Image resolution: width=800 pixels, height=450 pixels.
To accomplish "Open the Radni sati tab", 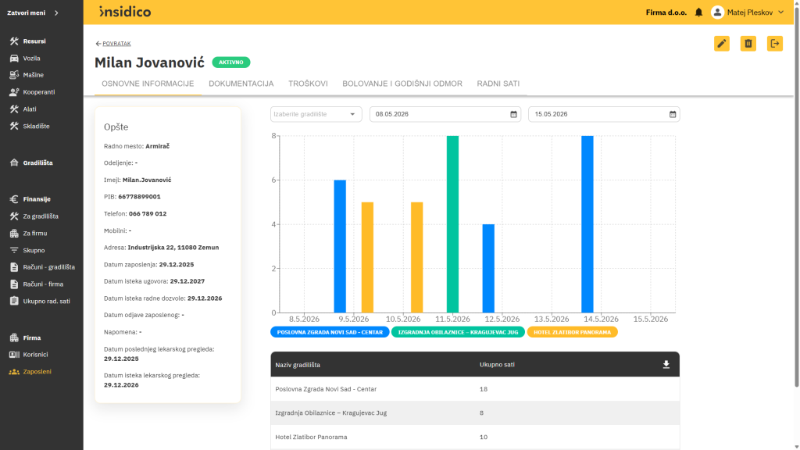I will [x=498, y=84].
